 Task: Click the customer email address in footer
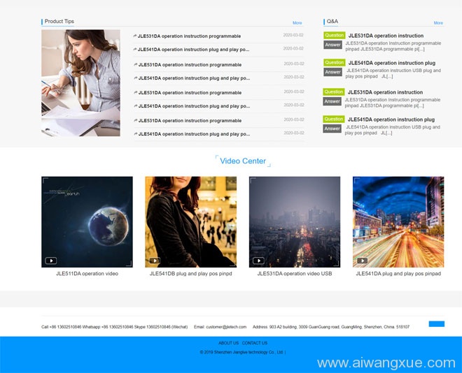226,327
